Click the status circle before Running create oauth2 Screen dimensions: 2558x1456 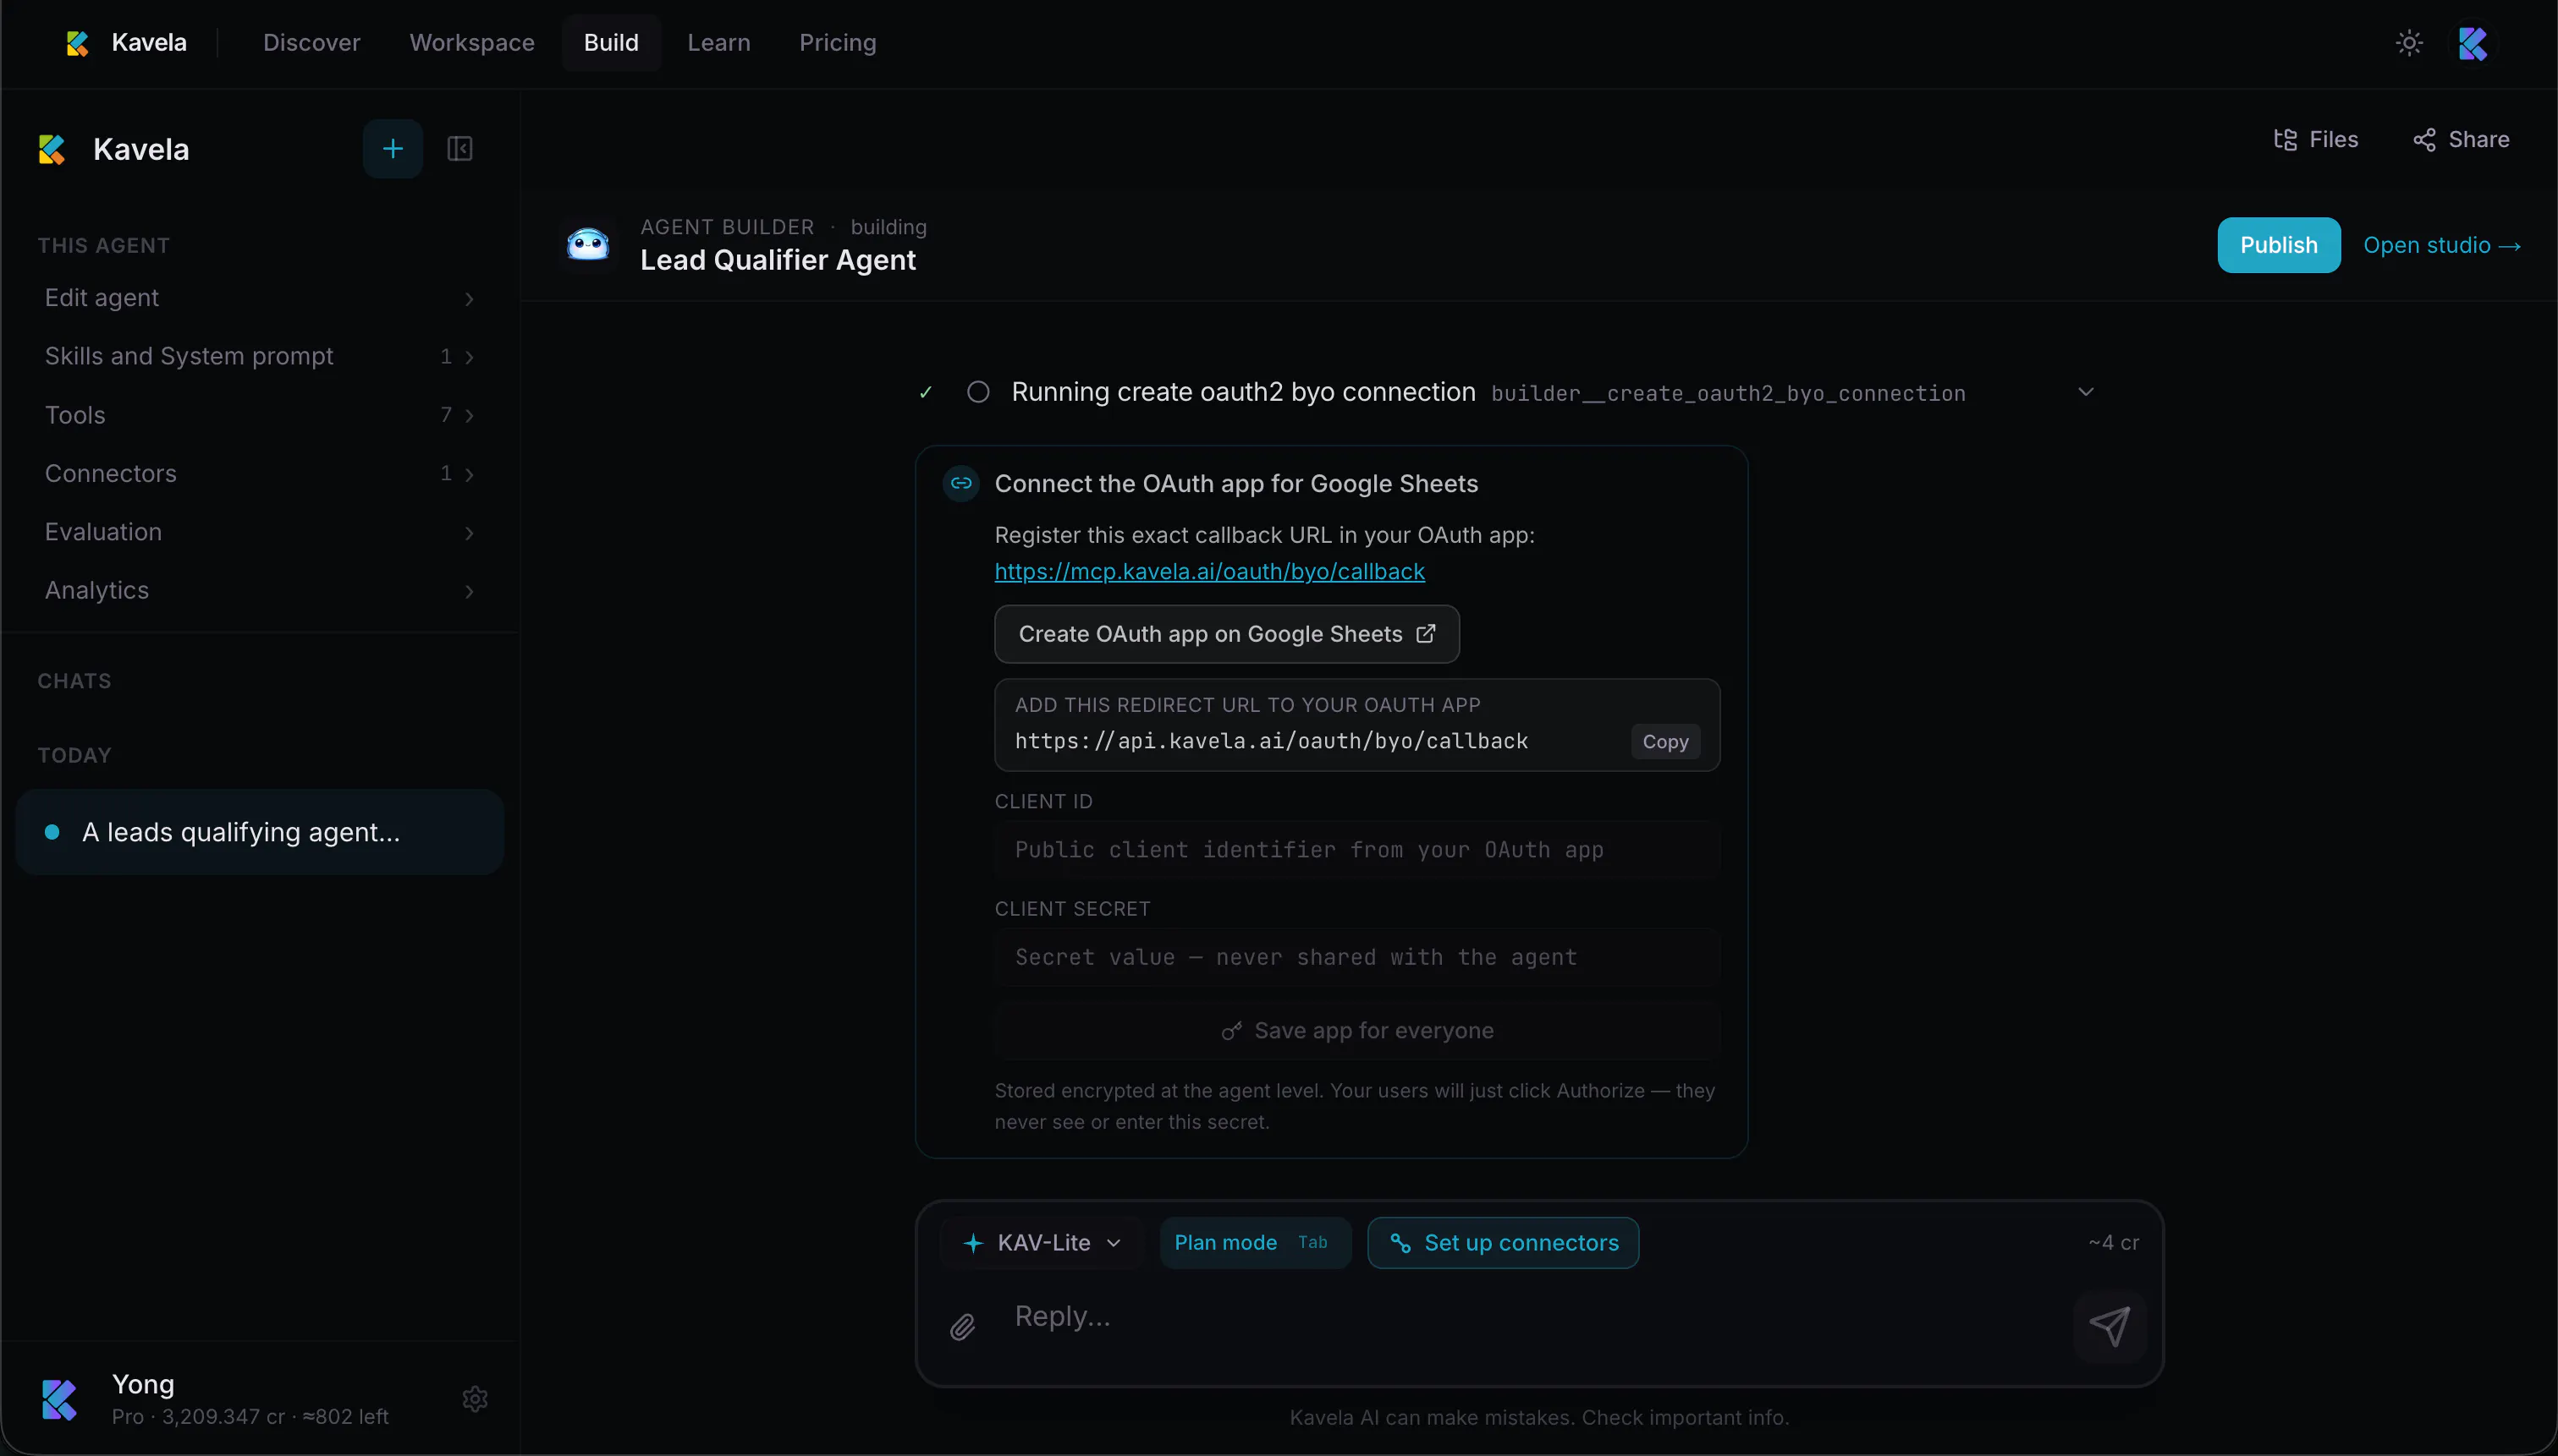pyautogui.click(x=978, y=392)
